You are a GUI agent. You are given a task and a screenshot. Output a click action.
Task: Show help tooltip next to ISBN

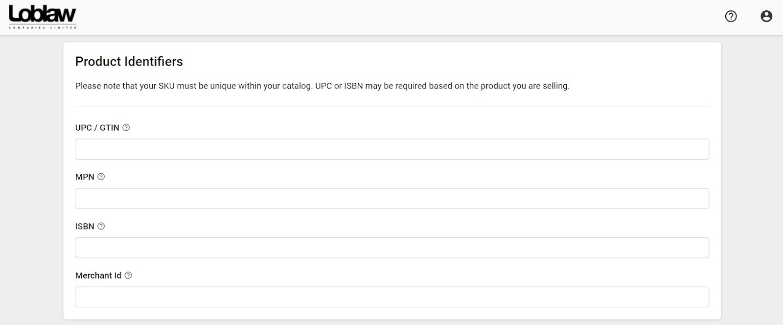101,226
